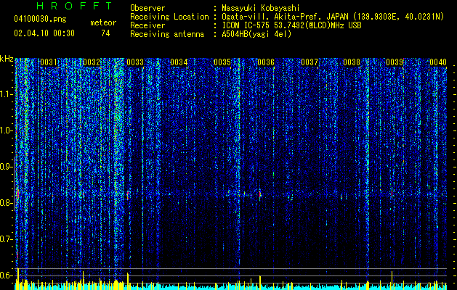
Task: Click the 0040 time marker
Action: click(438, 62)
